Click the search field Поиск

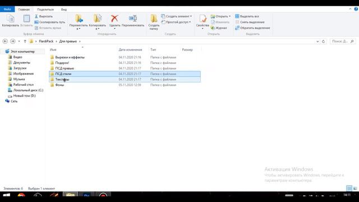[343, 41]
